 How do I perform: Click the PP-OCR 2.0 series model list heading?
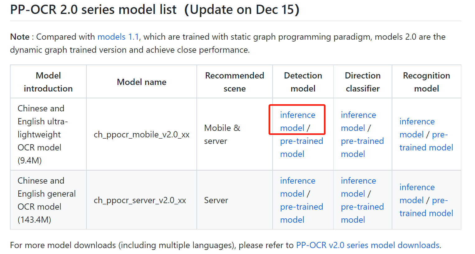[155, 10]
